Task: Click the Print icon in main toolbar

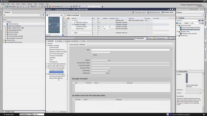Action: click(x=17, y=6)
